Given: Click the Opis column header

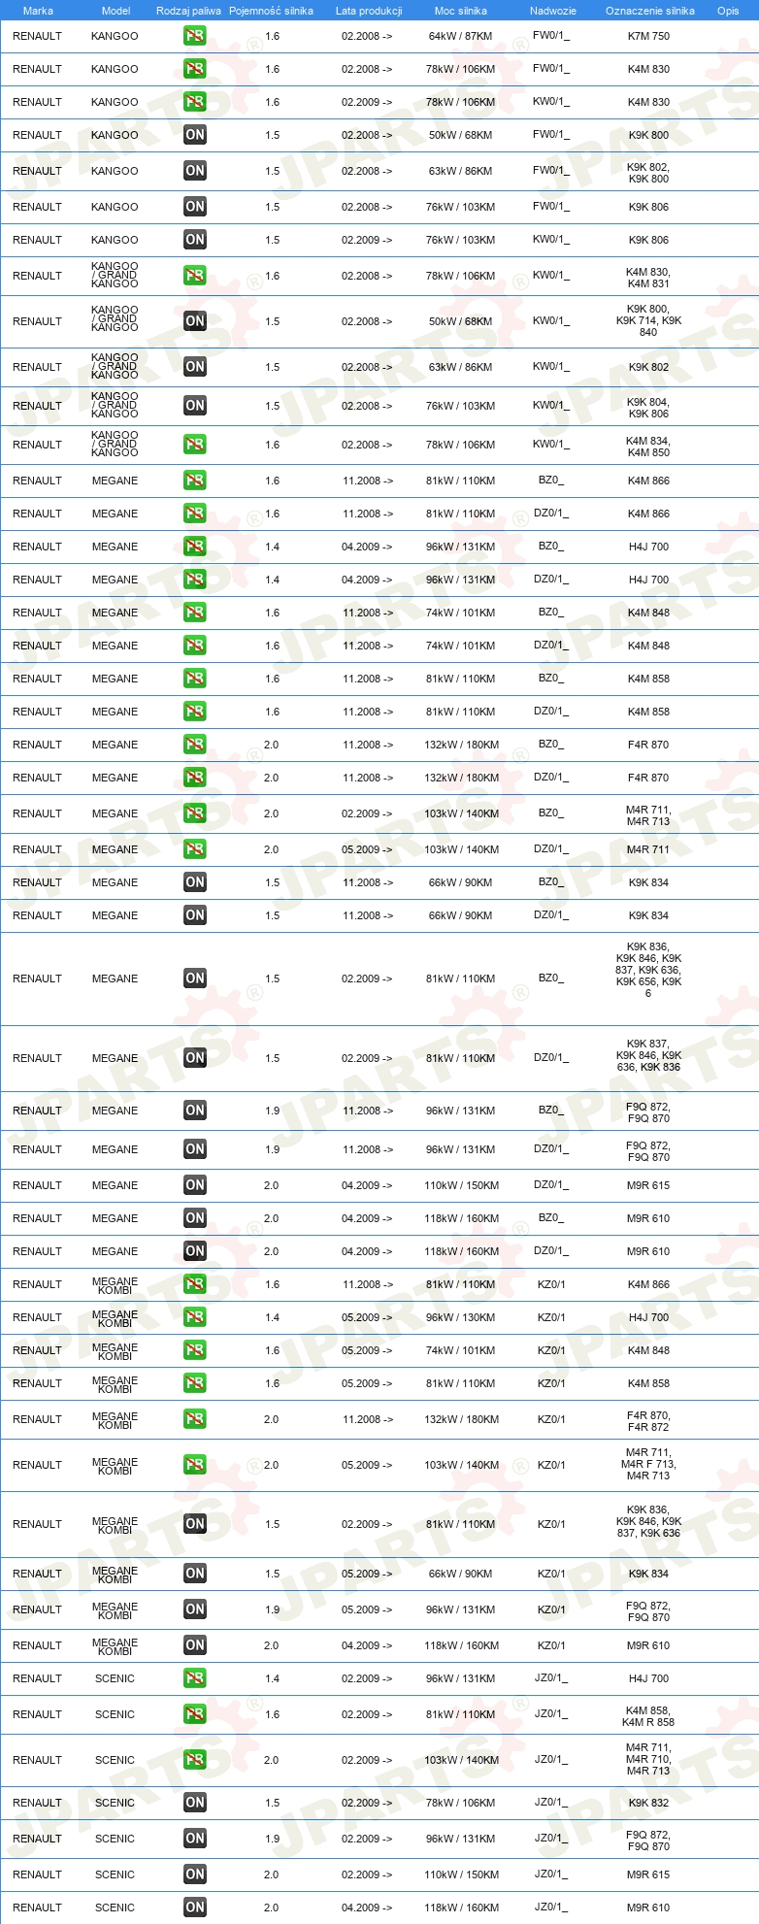Looking at the screenshot, I should 728,11.
